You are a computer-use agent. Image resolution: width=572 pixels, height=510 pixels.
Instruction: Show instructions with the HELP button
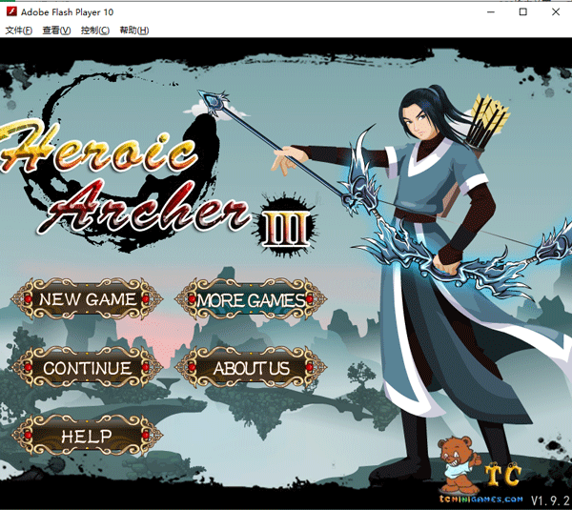(87, 436)
